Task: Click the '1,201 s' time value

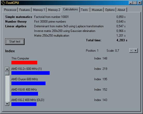Action: [x=121, y=36]
